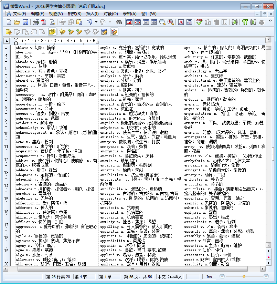Click the accept change checkmark pencil
Viewport: 277px width, 284px height.
[87, 32]
